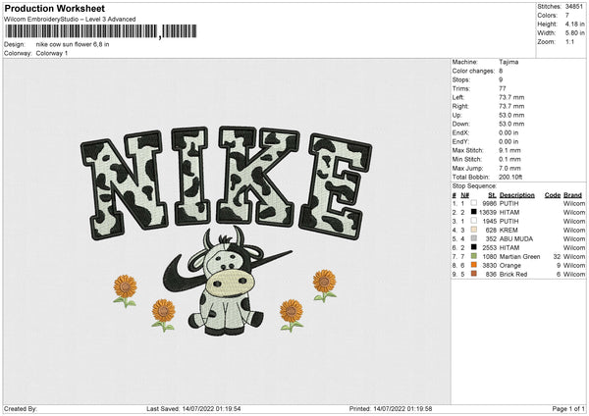This screenshot has width=589, height=416.
Task: Select the white swatch for 1945 PUTIH
Action: (474, 221)
